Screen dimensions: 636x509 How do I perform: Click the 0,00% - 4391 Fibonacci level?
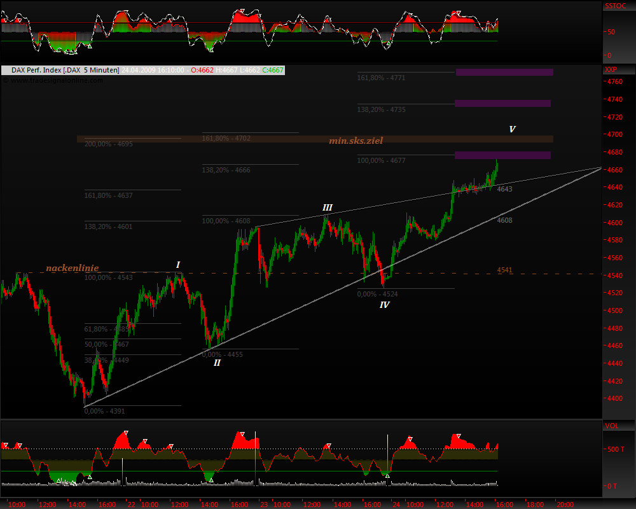tap(105, 411)
